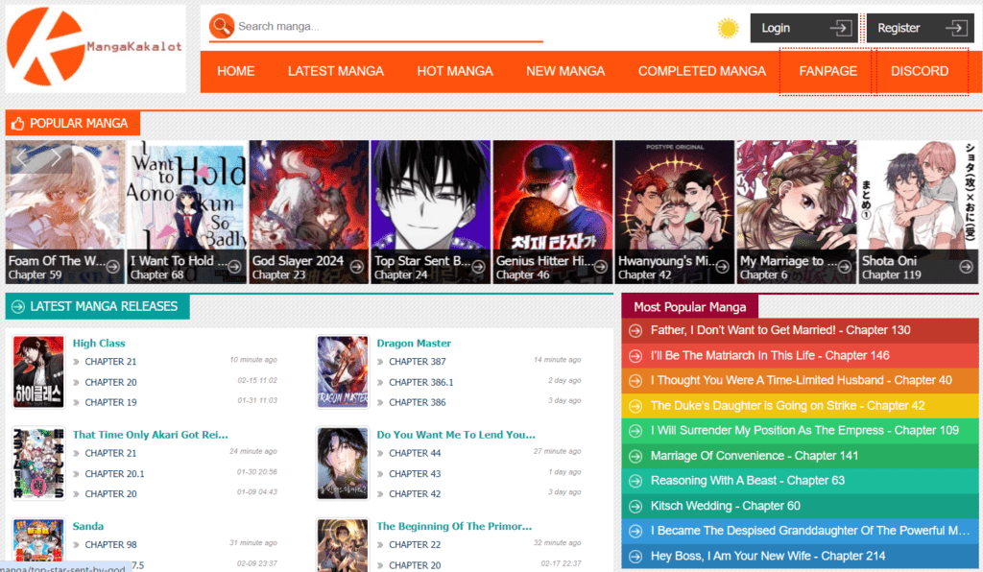This screenshot has width=983, height=572.
Task: Open the FANPAGE menu item
Action: (x=827, y=71)
